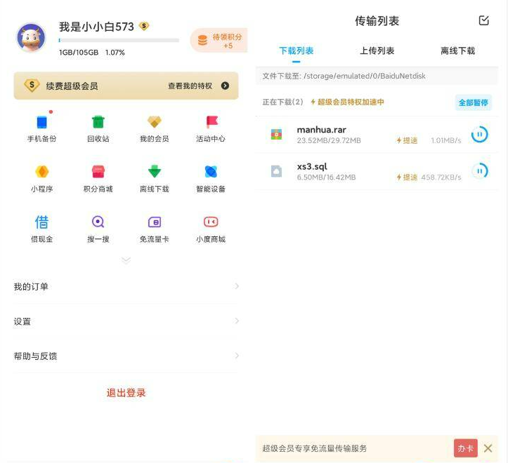Tap 超级会员专享免流量传输服务 banner text

pyautogui.click(x=315, y=448)
